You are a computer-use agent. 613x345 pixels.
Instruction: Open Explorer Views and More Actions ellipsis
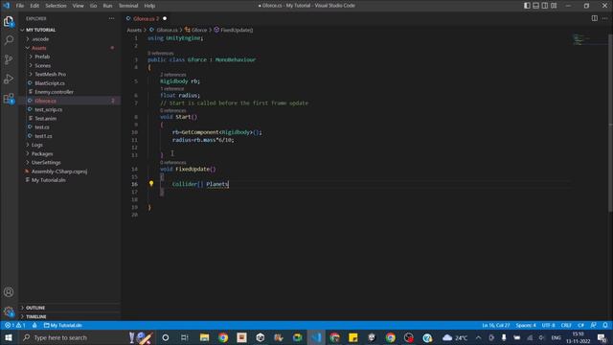111,18
